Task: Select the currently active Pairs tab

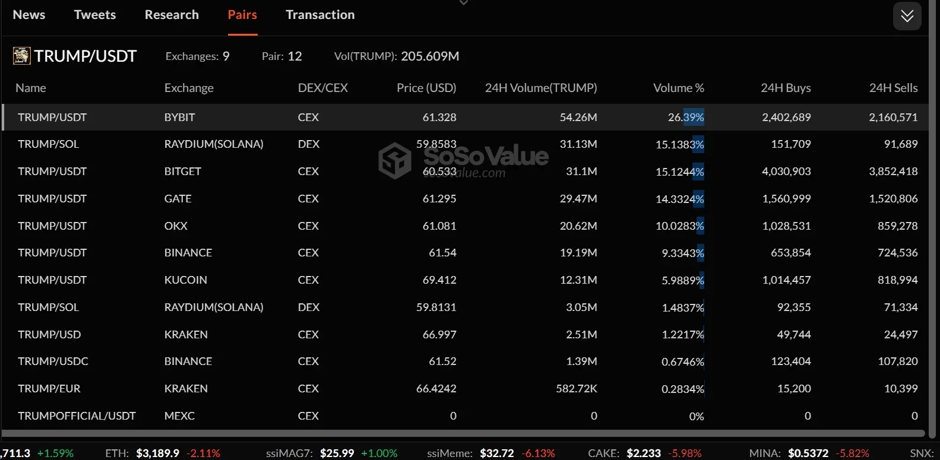Action: point(242,14)
